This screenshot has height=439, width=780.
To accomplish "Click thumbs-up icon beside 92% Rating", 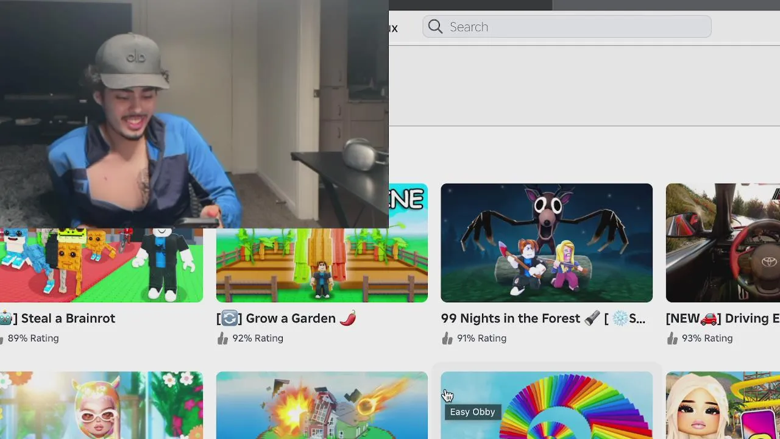I will tap(222, 338).
